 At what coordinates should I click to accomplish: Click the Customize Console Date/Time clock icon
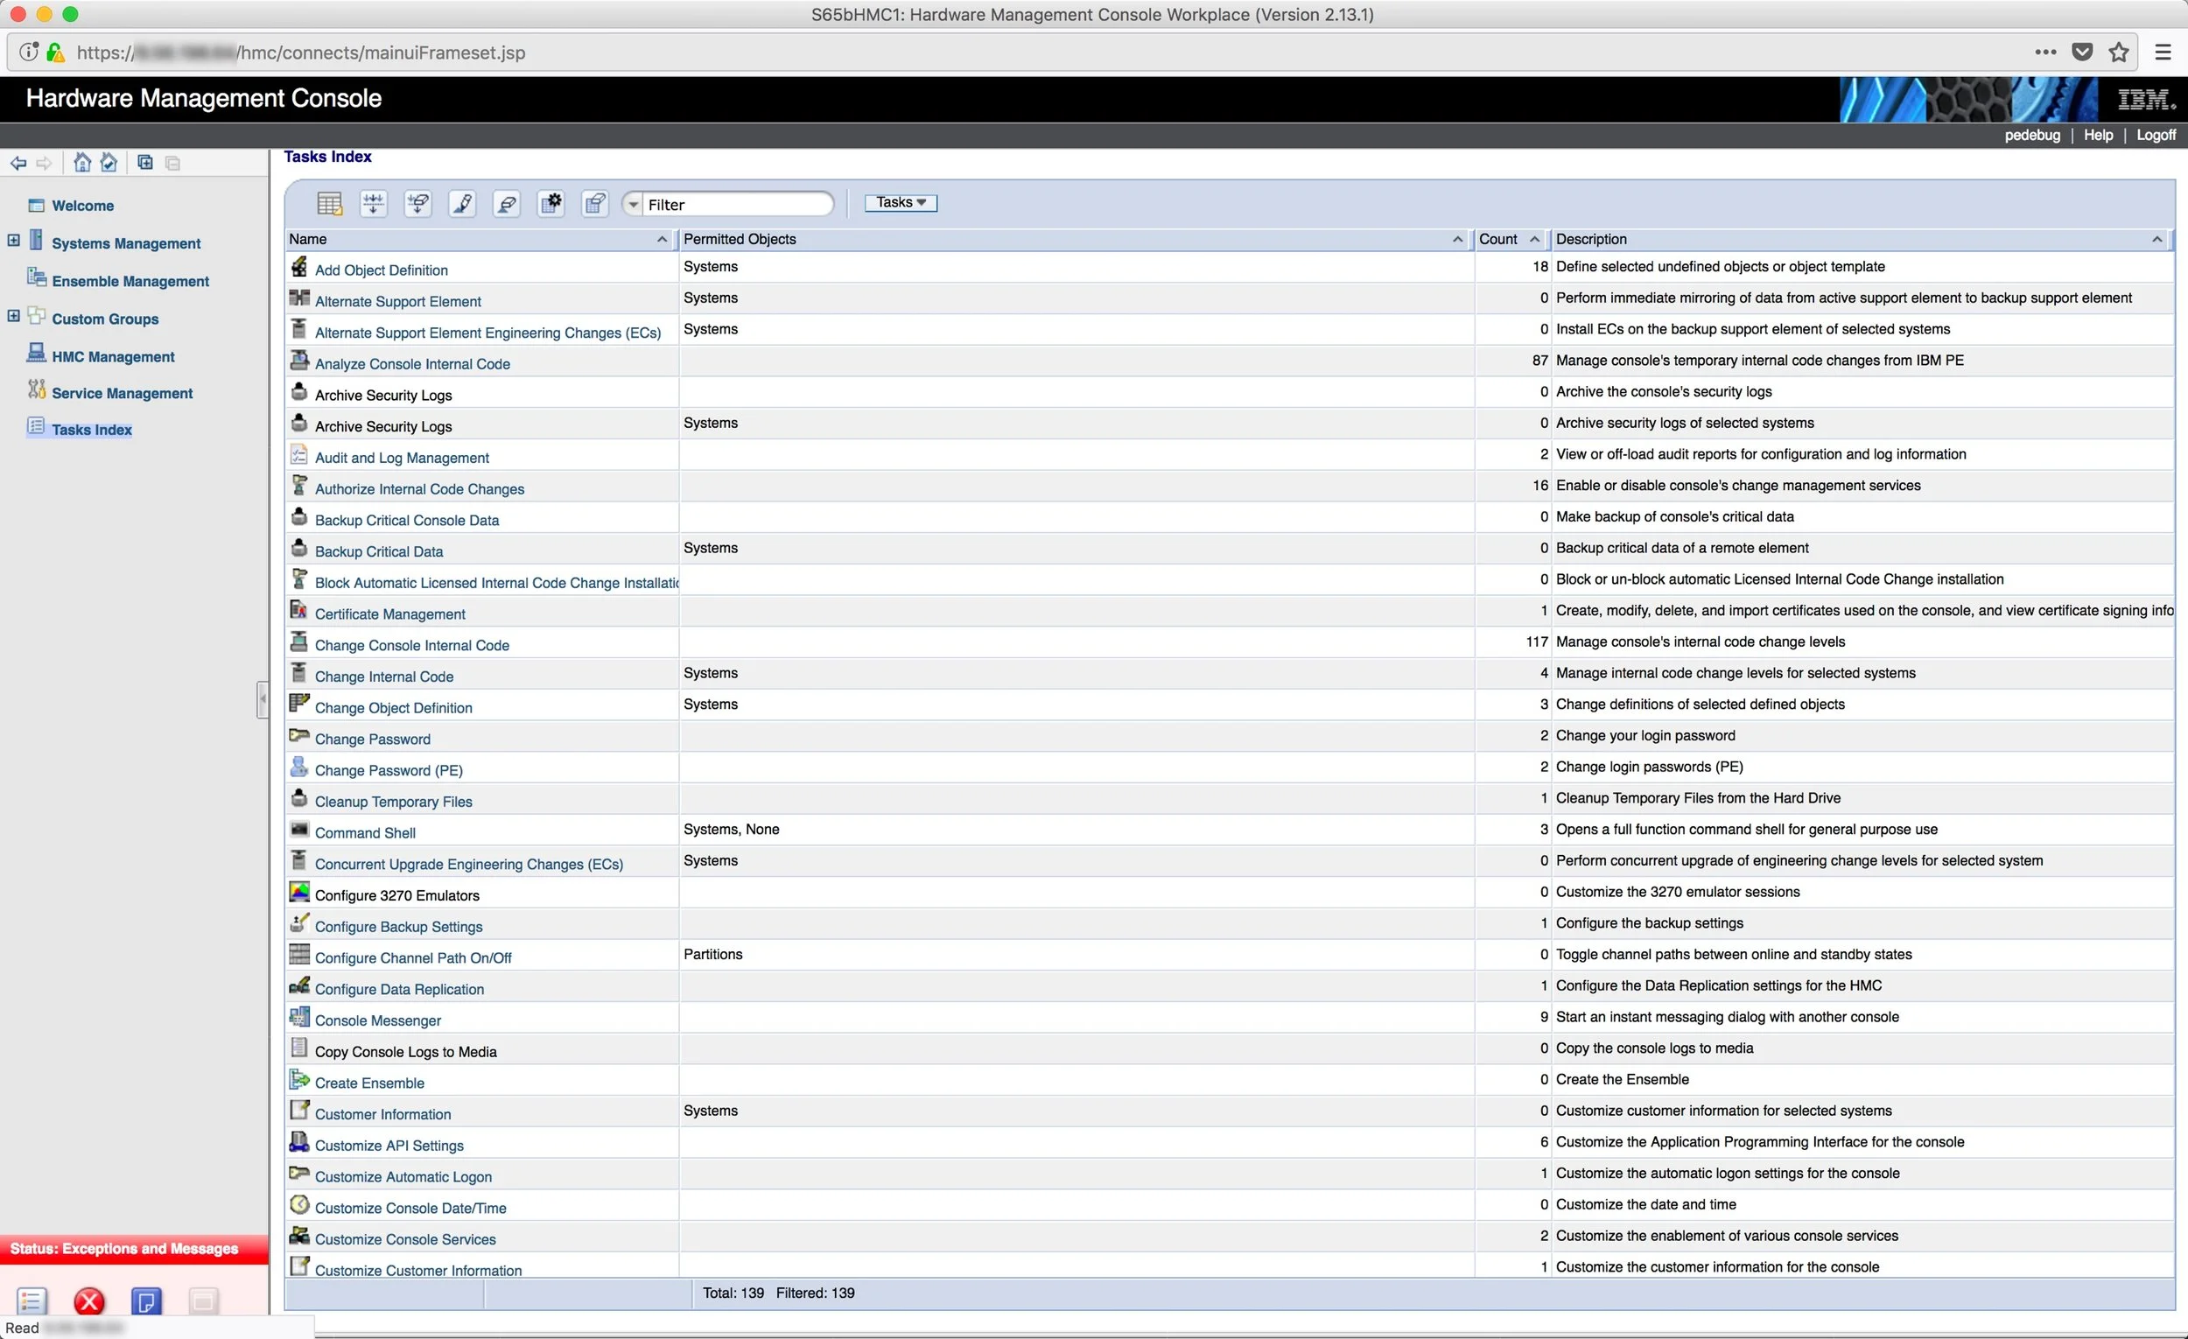pyautogui.click(x=299, y=1205)
